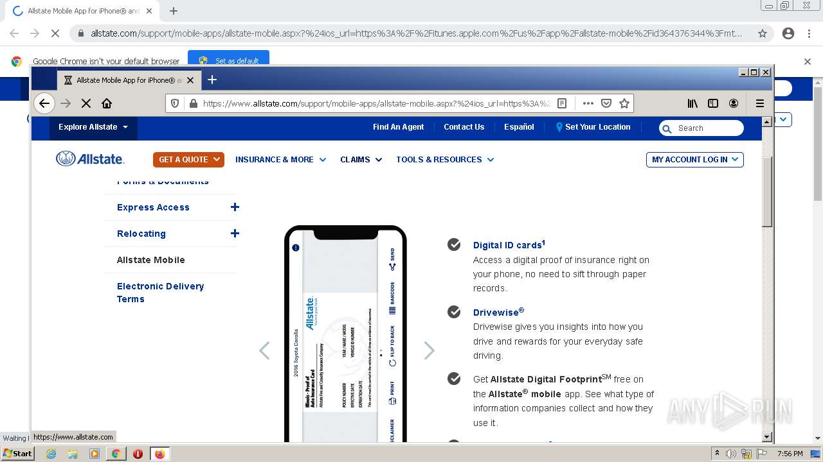823x462 pixels.
Task: Expand TOOLS & RESOURCES menu
Action: coord(445,160)
